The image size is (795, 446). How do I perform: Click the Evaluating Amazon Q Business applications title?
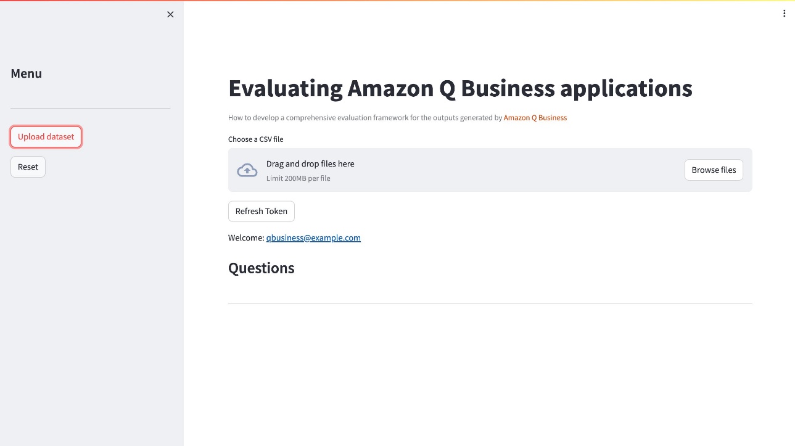point(460,88)
